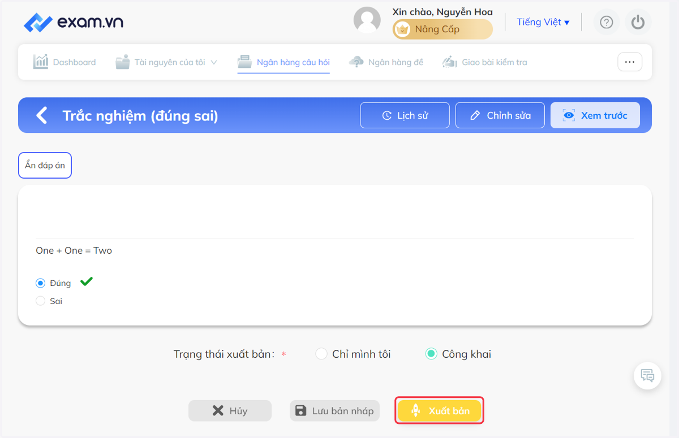Screen dimensions: 679x438
Task: Click the Lưu bản nháp save draft button
Action: point(335,411)
